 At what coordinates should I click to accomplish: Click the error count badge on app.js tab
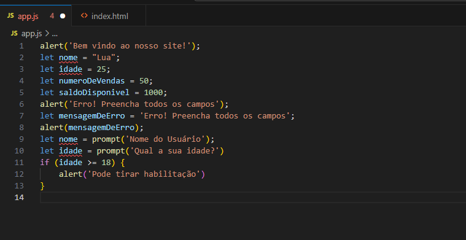tap(52, 17)
